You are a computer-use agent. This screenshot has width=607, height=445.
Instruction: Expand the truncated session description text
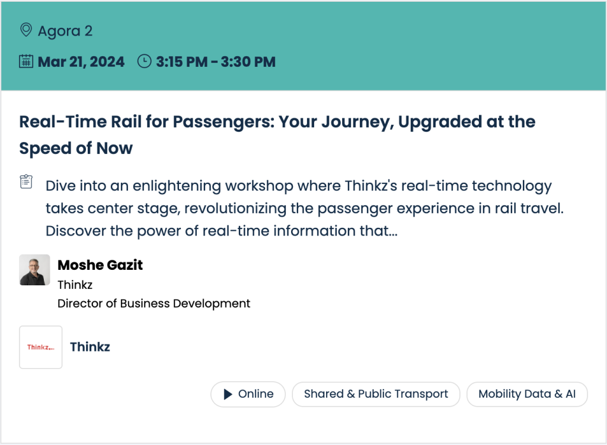pos(304,208)
